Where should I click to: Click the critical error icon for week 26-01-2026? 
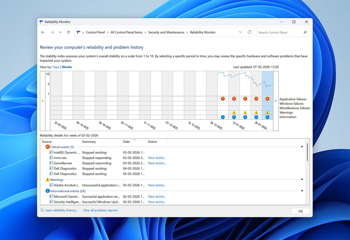pos(256,99)
